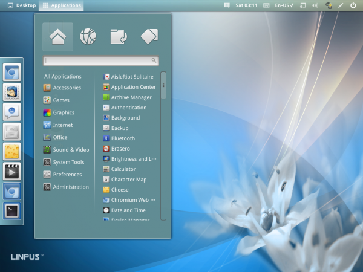Launch Application Center

click(129, 87)
